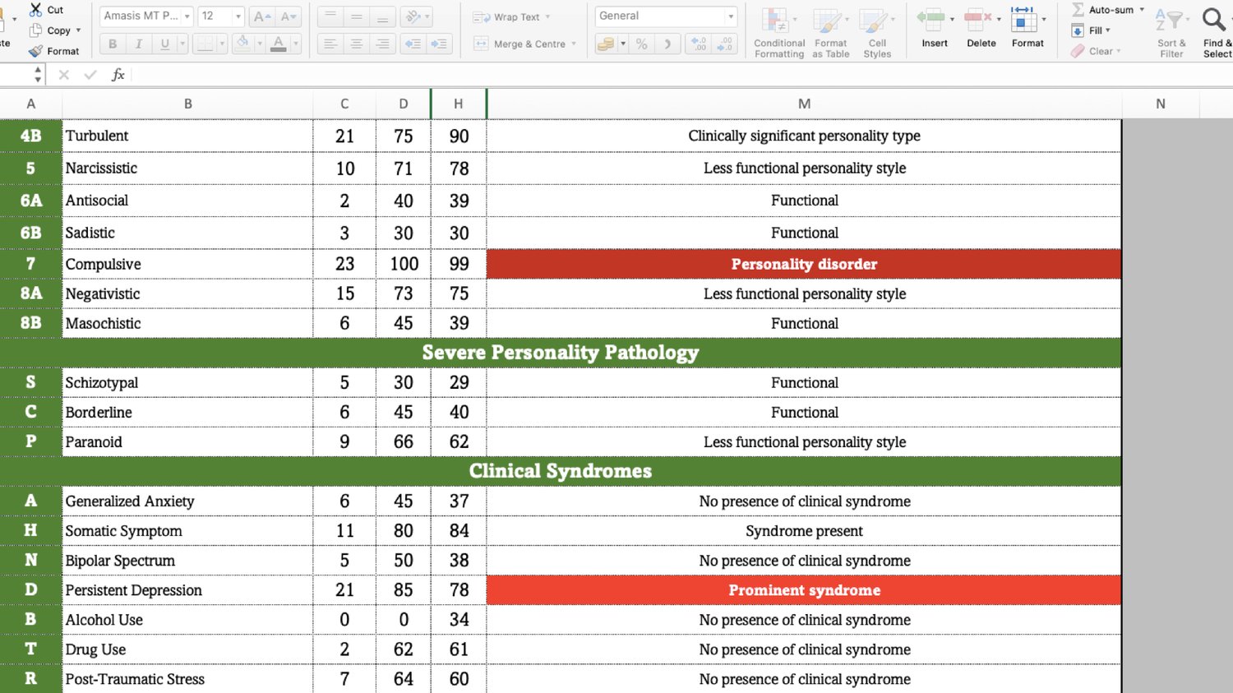1233x693 pixels.
Task: Increase font size with the larger A
Action: (261, 16)
